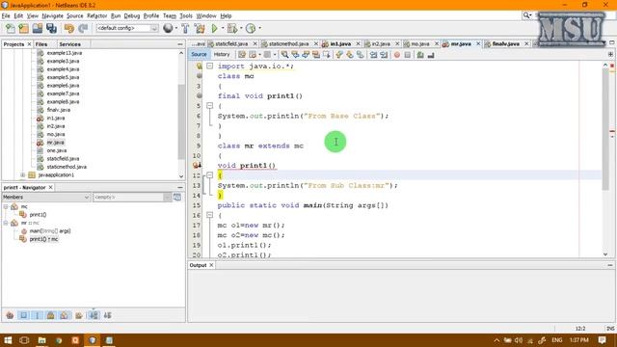Screen dimensions: 617x347
Task: Click the lightbulb hint icon at line 1
Action: pos(200,67)
